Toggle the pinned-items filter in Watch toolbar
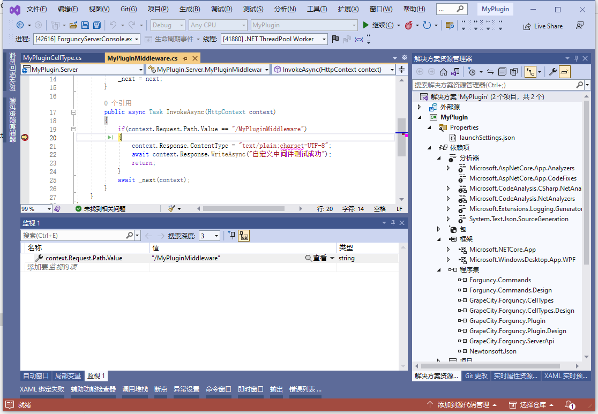The width and height of the screenshot is (598, 414). tap(232, 236)
